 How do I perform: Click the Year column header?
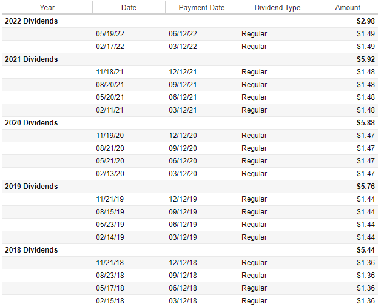pos(47,8)
